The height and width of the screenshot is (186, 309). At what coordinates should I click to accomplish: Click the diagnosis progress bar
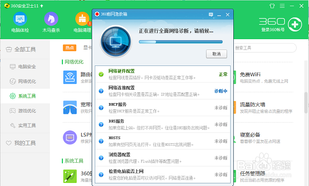point(181,42)
